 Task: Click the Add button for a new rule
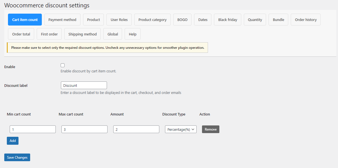[13, 140]
